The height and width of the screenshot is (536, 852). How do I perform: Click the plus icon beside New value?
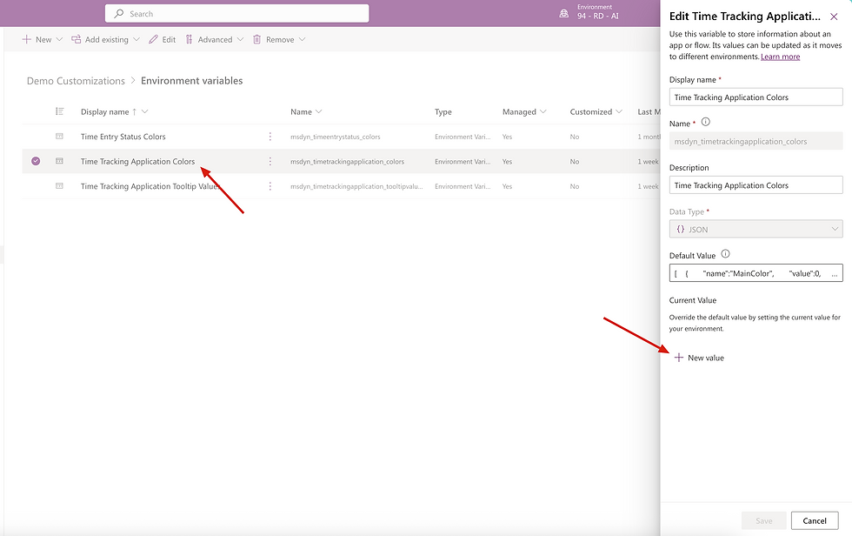[678, 357]
